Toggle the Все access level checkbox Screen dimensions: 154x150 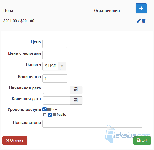[45, 109]
